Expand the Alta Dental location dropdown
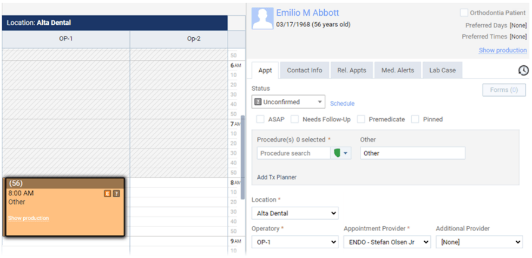This screenshot has width=532, height=258. coord(295,213)
